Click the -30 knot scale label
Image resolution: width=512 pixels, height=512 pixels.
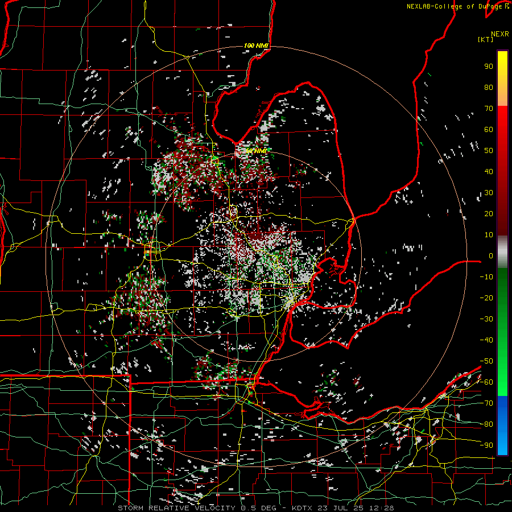[x=486, y=319]
